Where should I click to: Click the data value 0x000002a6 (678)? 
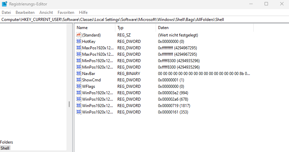(173, 99)
